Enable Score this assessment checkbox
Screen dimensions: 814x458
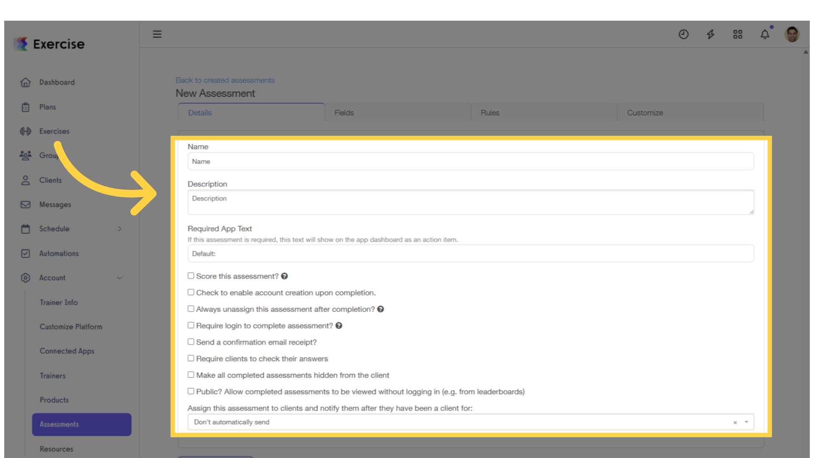[191, 276]
